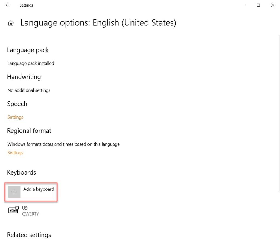This screenshot has height=242, width=280.
Task: Click the "Add a keyboard" label
Action: coord(39,189)
